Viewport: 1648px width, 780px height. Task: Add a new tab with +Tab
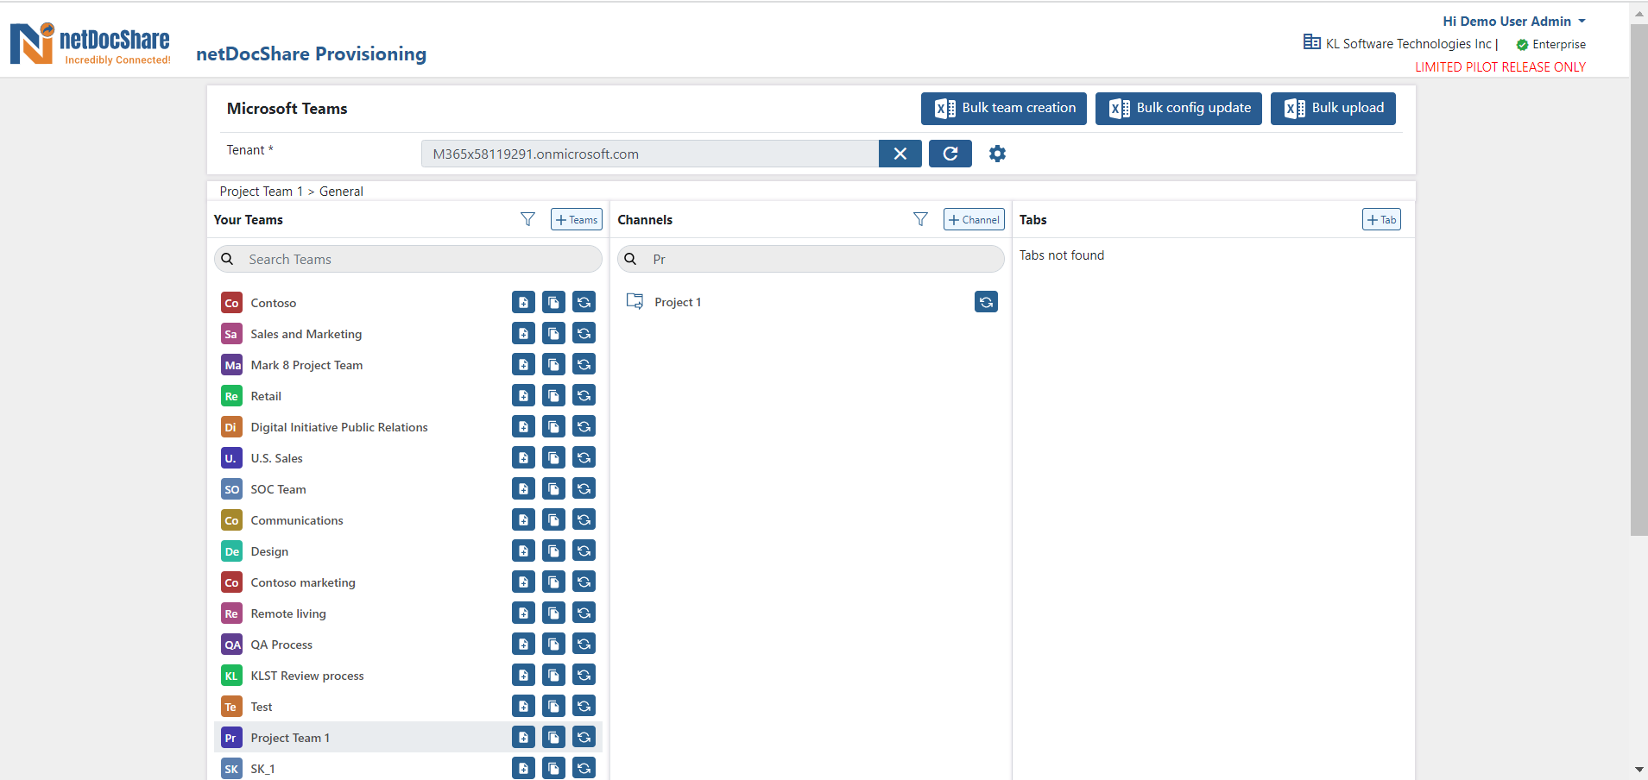click(1381, 219)
